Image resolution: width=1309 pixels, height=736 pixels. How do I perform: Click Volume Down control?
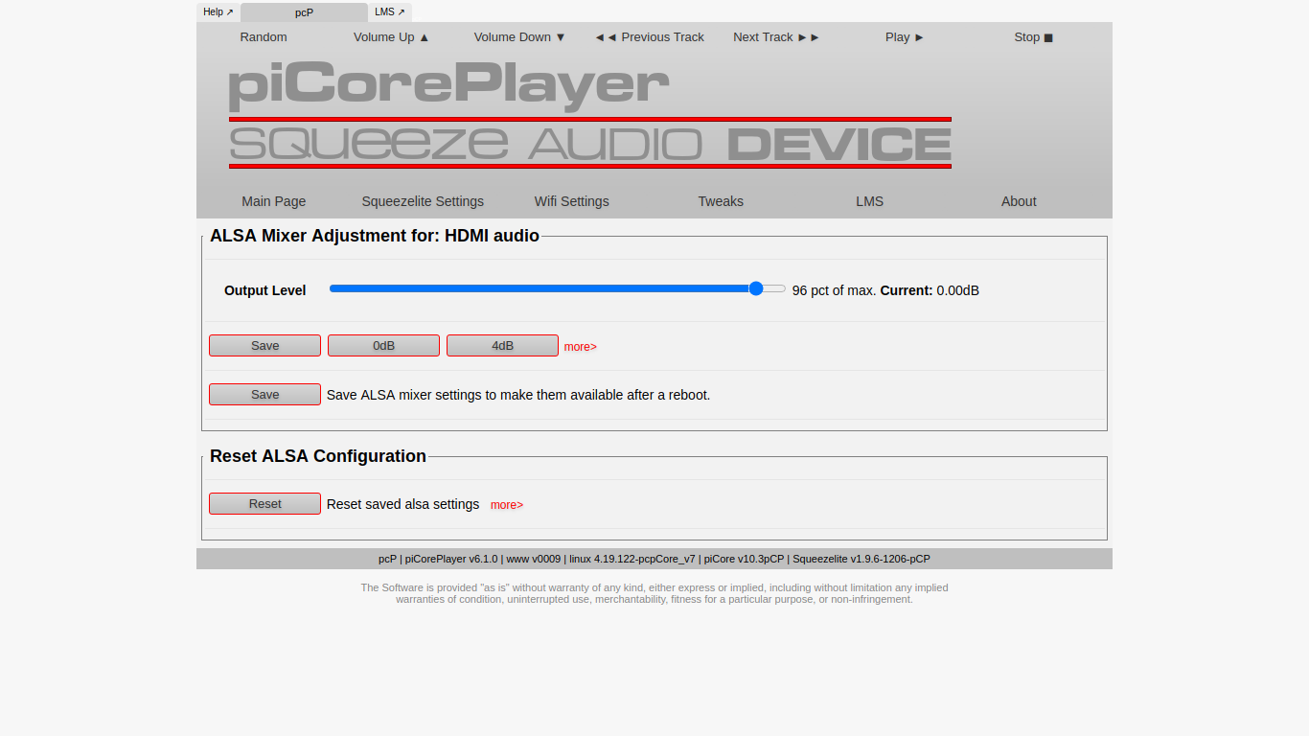[x=520, y=37]
